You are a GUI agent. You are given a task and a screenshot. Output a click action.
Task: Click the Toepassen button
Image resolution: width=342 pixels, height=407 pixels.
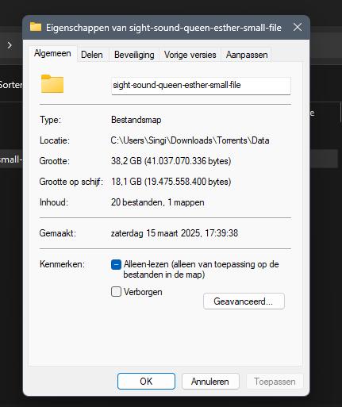click(275, 381)
